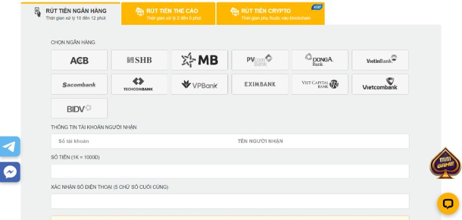Switch to Rút Tiền Crypto tab
The image size is (462, 220).
[270, 14]
